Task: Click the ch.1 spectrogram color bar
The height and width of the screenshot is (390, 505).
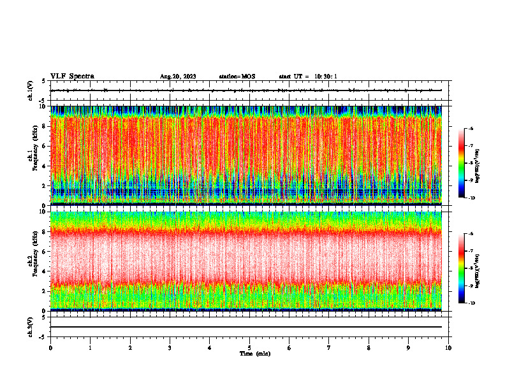Action: (462, 163)
